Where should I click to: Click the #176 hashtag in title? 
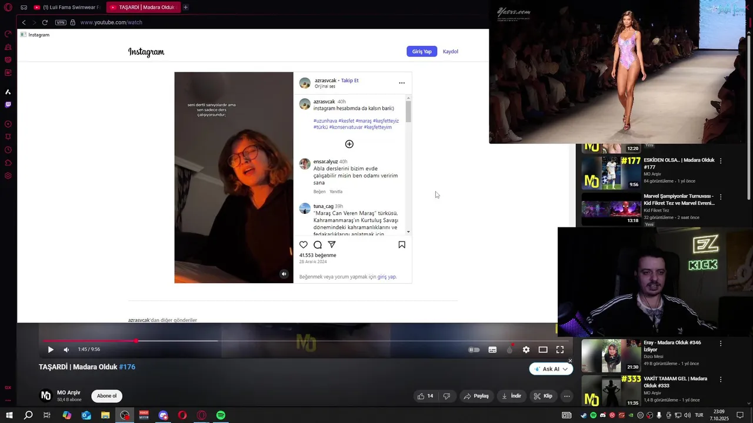127,367
